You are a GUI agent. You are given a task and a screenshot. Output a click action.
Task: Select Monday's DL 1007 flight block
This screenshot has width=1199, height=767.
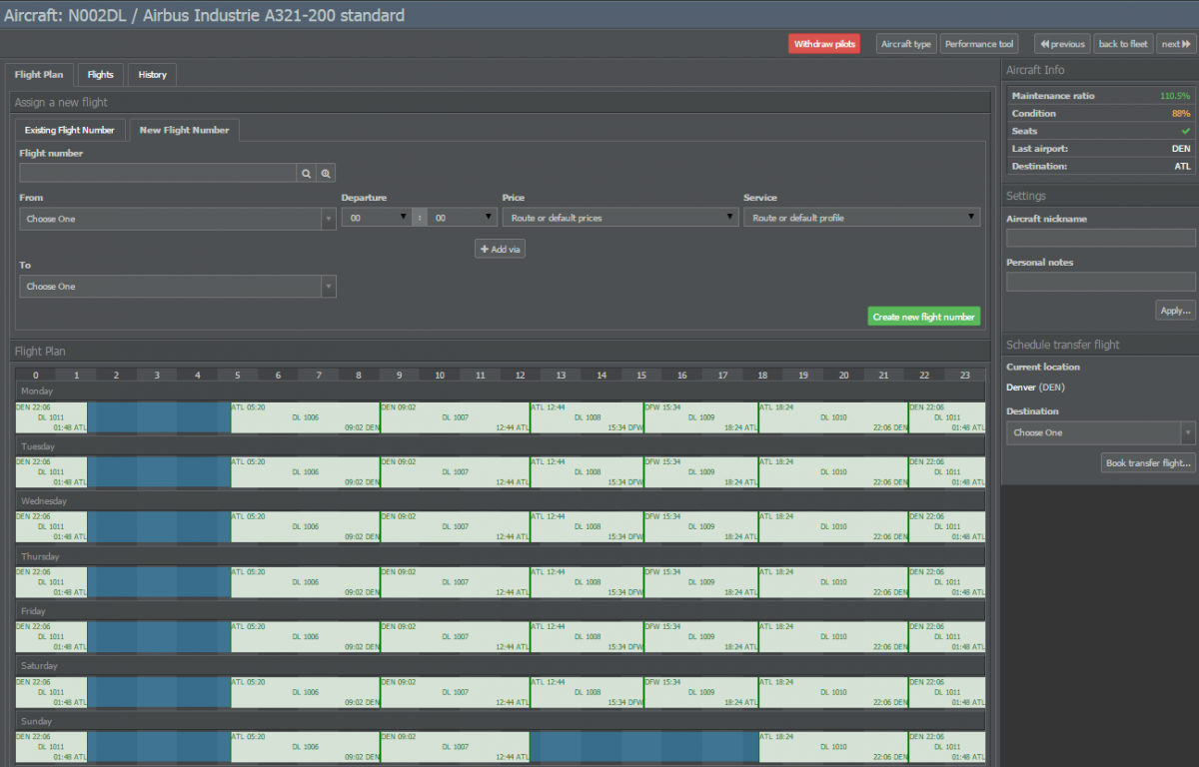[456, 417]
